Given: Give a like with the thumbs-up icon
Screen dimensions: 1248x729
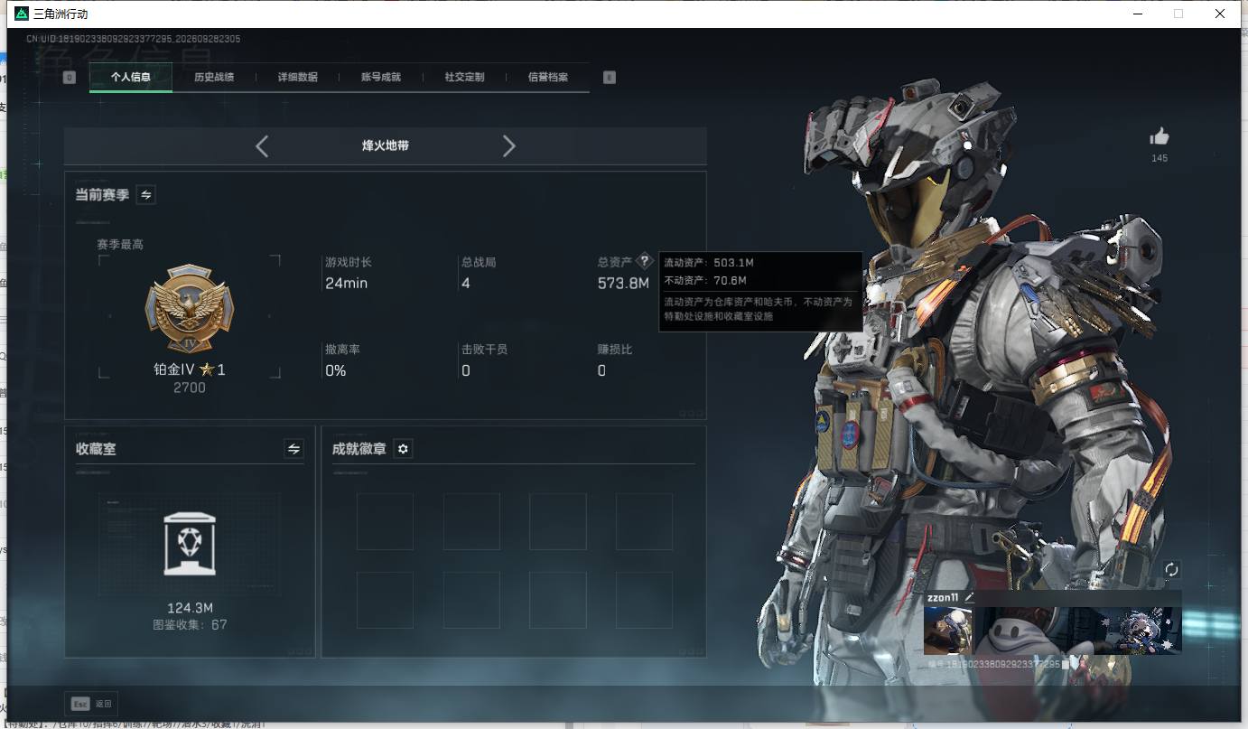Looking at the screenshot, I should point(1160,136).
